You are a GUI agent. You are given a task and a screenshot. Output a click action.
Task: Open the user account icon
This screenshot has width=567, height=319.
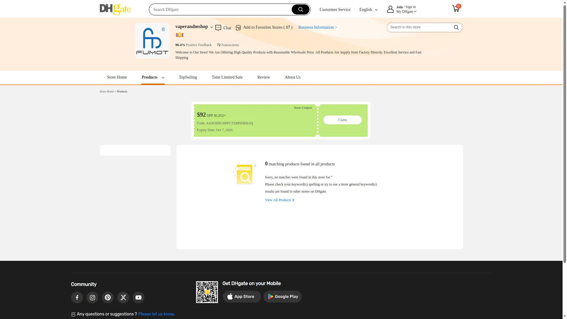click(x=390, y=9)
